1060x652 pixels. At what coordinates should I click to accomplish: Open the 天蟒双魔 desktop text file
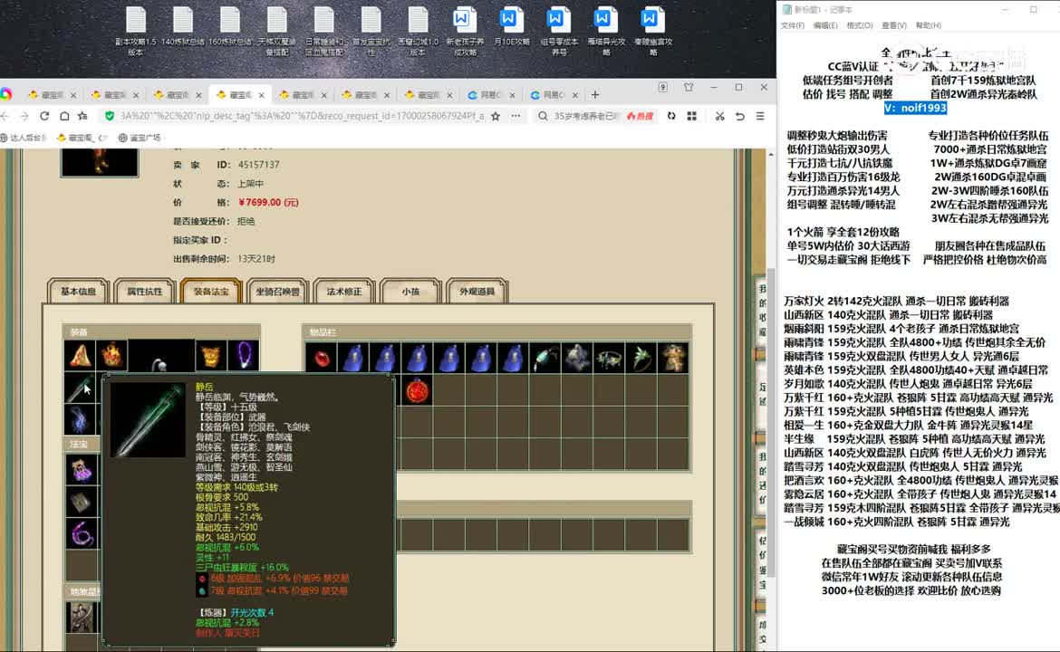click(x=277, y=31)
